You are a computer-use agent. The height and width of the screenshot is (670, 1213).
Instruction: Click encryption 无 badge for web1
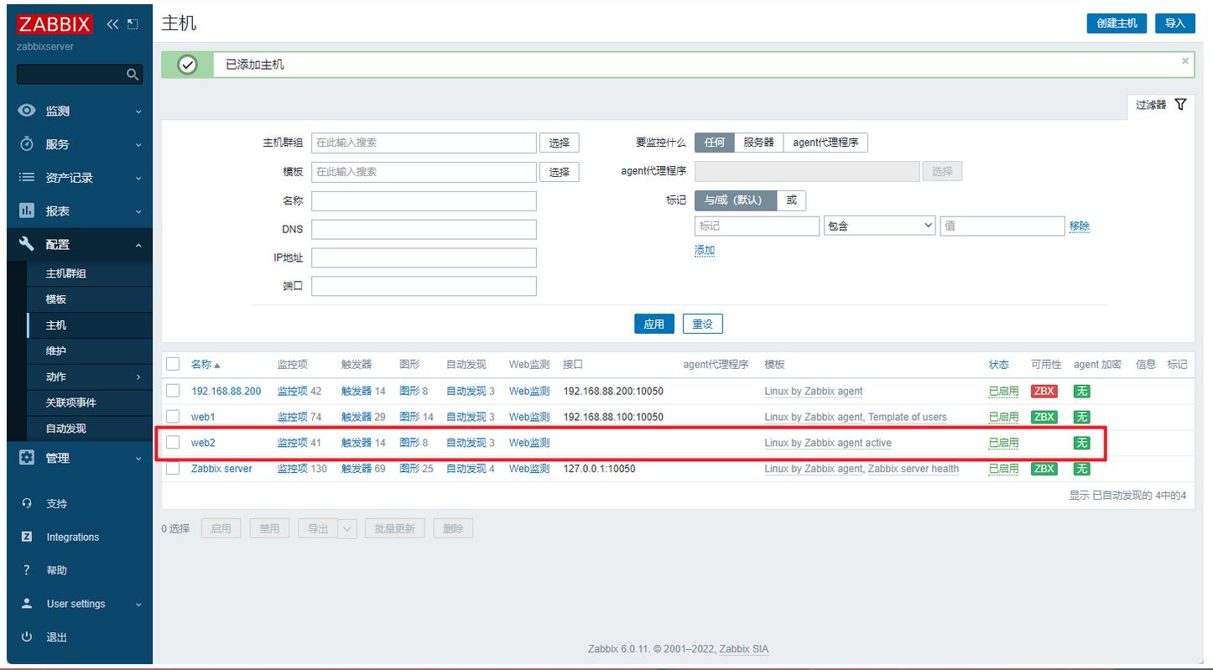tap(1081, 417)
